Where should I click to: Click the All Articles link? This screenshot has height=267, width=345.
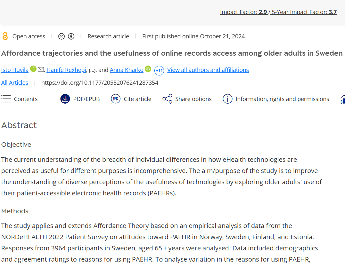point(14,83)
